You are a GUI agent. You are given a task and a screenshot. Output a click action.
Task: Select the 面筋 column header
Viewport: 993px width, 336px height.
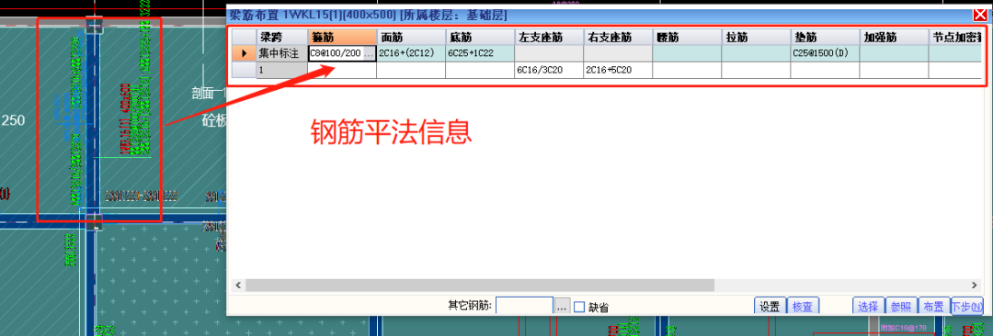(x=411, y=38)
